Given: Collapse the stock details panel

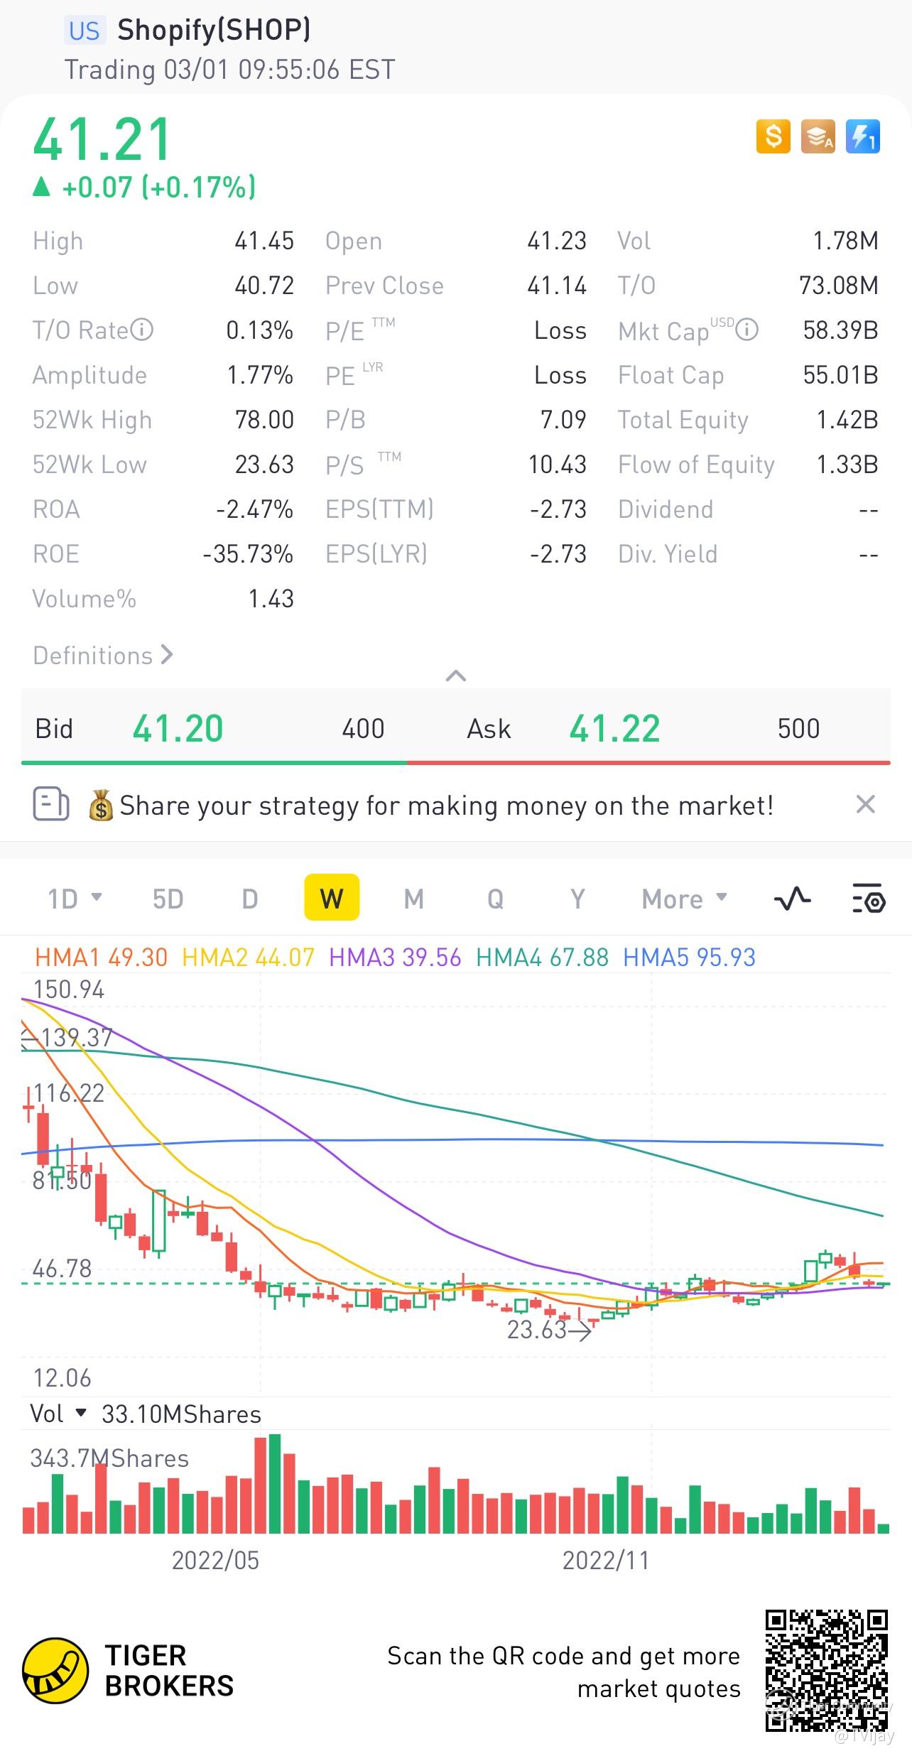Looking at the screenshot, I should 456,676.
